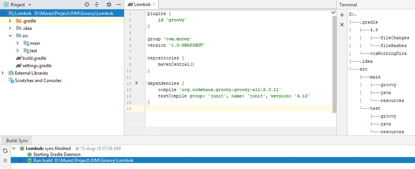
Task: Click the test module folder icon
Action: (x=26, y=50)
